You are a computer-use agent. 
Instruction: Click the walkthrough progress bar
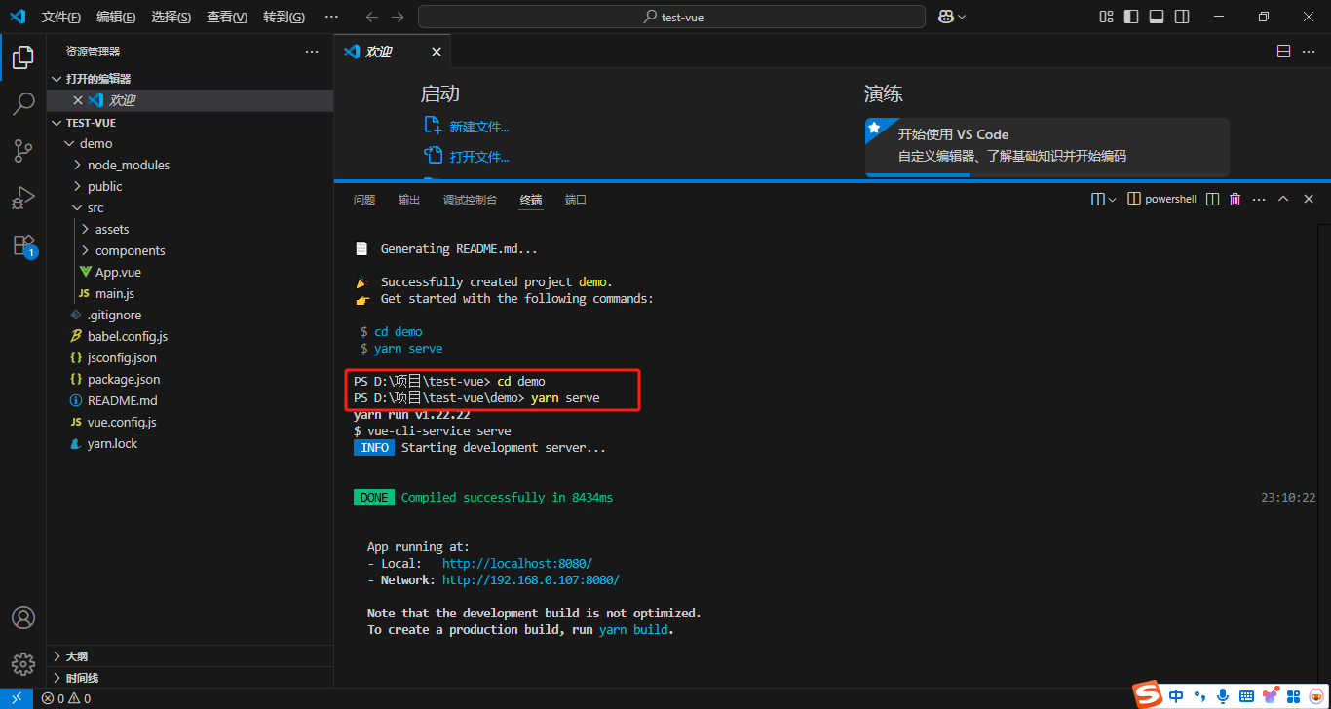[x=916, y=173]
